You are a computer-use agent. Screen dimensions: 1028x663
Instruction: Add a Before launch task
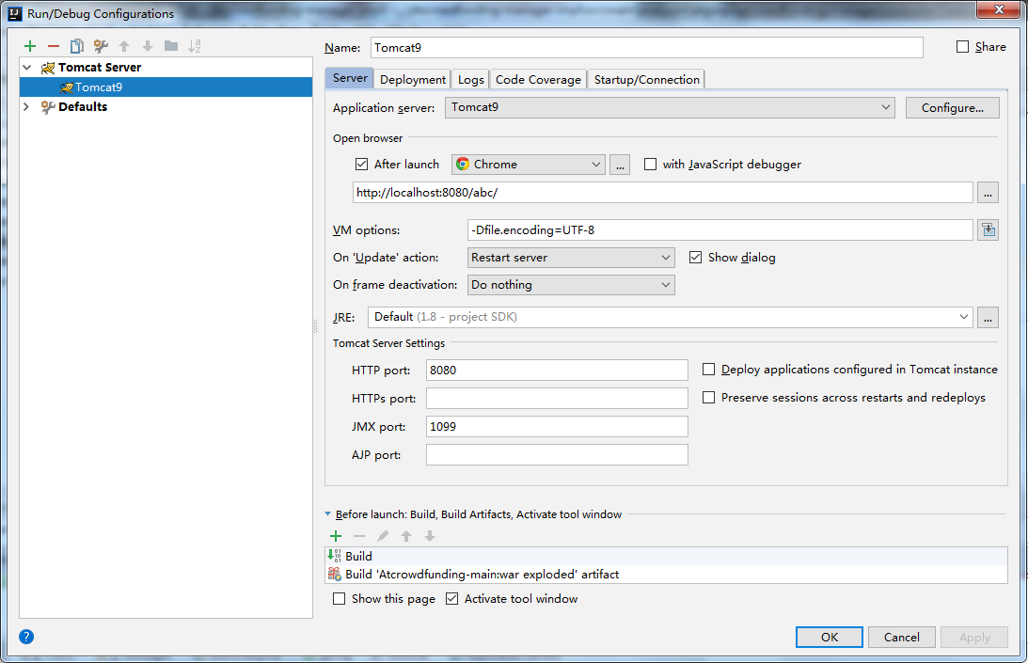336,536
